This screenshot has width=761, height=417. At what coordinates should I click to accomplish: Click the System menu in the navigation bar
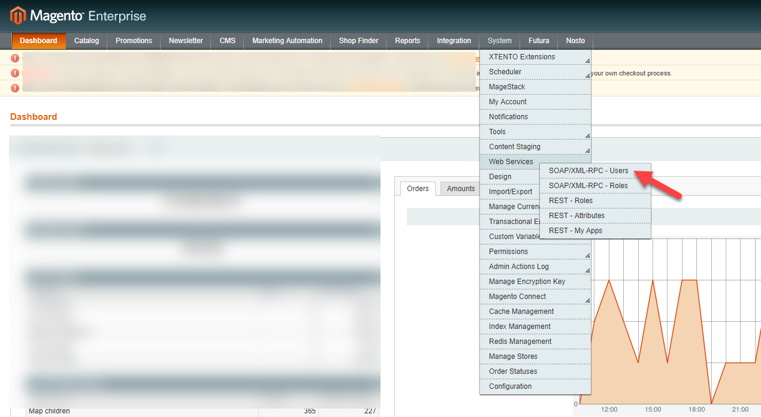500,41
